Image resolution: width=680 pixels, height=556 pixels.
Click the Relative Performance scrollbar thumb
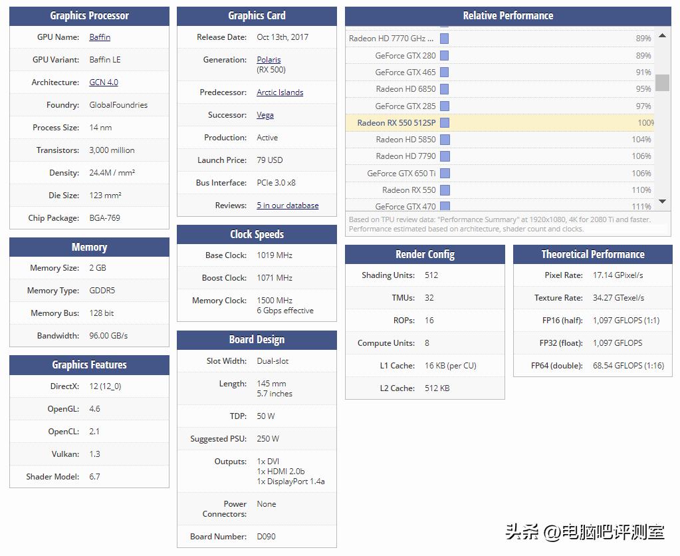click(x=662, y=83)
